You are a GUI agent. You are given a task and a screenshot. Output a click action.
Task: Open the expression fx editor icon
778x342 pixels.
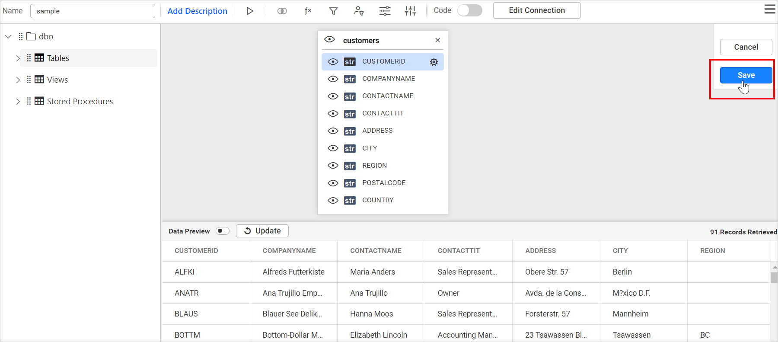coord(308,11)
